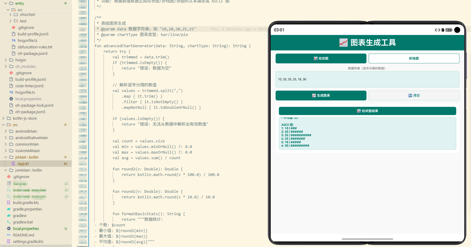Click the 'fun round1' function line
Image resolution: width=471 pixels, height=247 pixels.
click(147, 191)
